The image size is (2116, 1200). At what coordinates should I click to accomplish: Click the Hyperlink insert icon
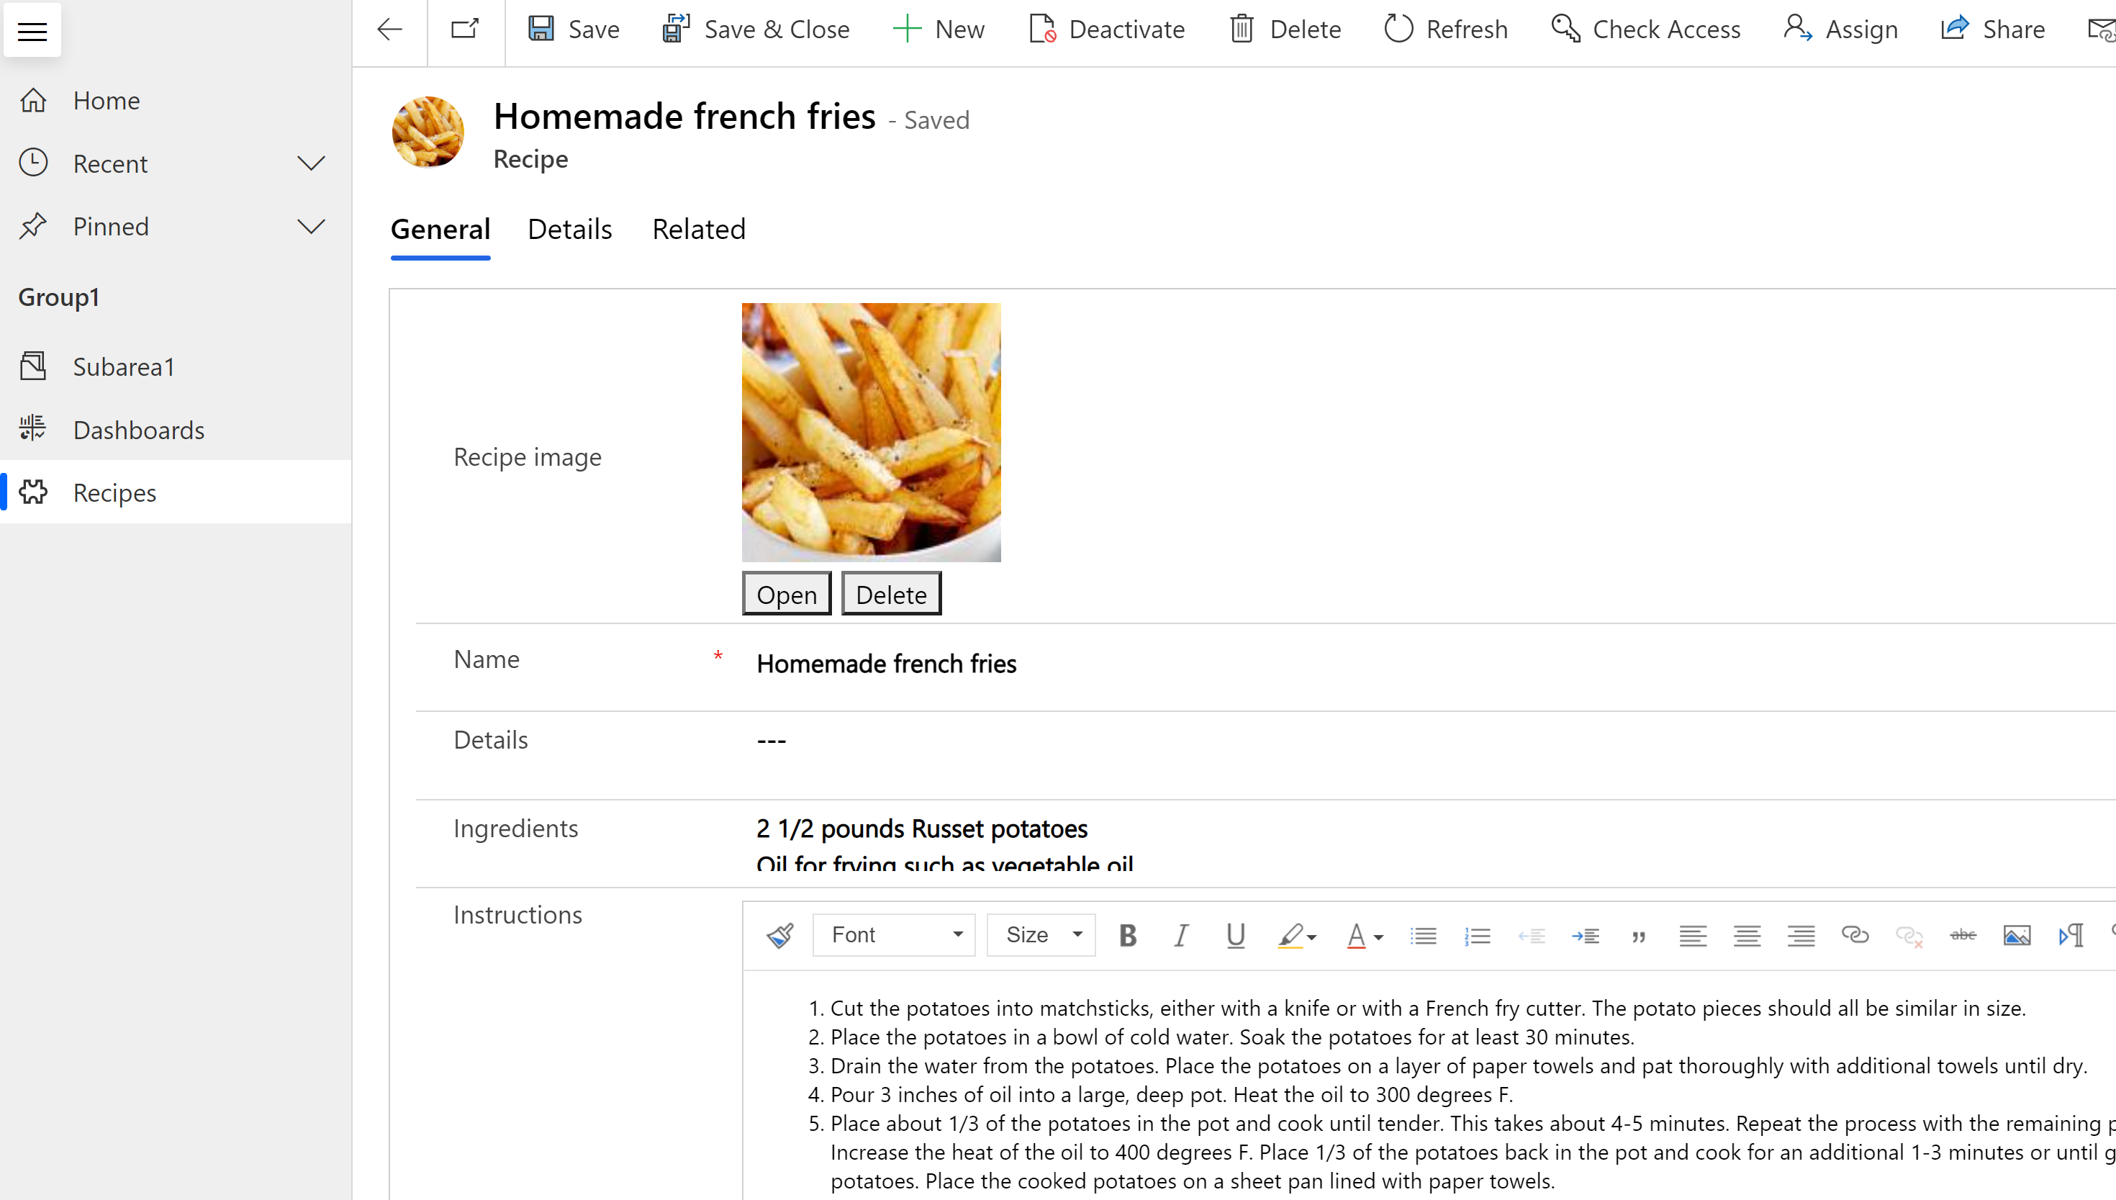click(1855, 934)
